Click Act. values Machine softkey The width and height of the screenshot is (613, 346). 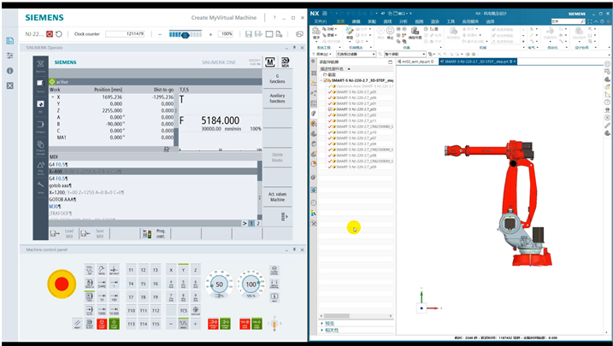[x=277, y=196]
